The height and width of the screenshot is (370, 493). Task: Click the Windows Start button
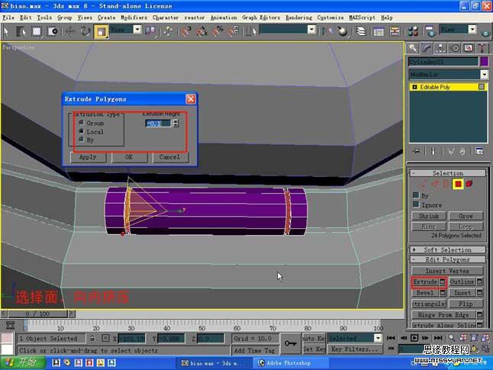(x=23, y=362)
